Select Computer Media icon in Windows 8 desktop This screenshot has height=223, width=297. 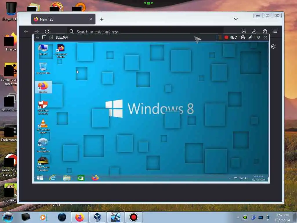pyautogui.click(x=61, y=51)
